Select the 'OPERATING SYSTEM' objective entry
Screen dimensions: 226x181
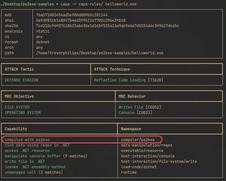pyautogui.click(x=23, y=113)
